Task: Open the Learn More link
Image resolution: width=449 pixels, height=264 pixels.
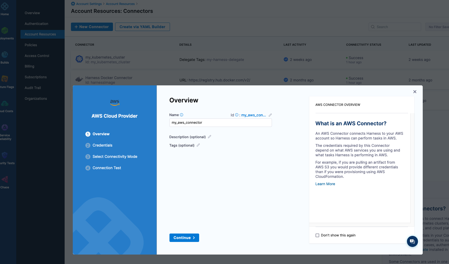Action: [x=325, y=184]
